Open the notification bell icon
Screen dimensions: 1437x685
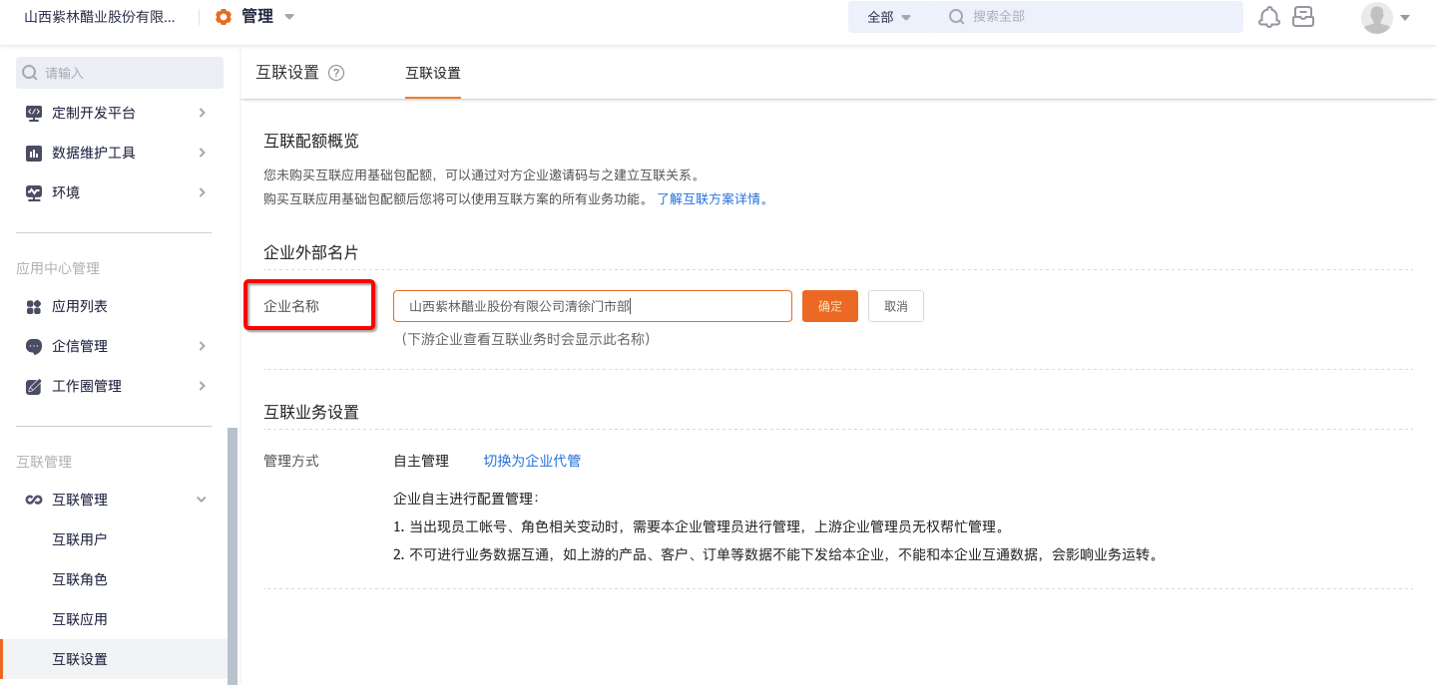pos(1269,17)
